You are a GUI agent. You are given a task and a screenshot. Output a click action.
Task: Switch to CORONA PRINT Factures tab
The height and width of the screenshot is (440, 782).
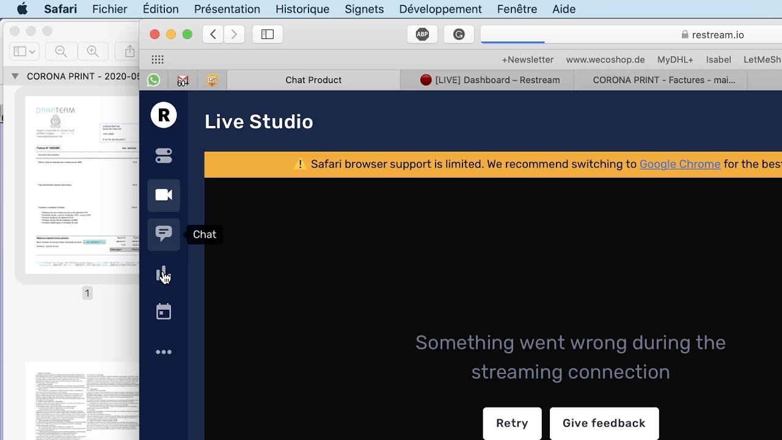(x=664, y=80)
